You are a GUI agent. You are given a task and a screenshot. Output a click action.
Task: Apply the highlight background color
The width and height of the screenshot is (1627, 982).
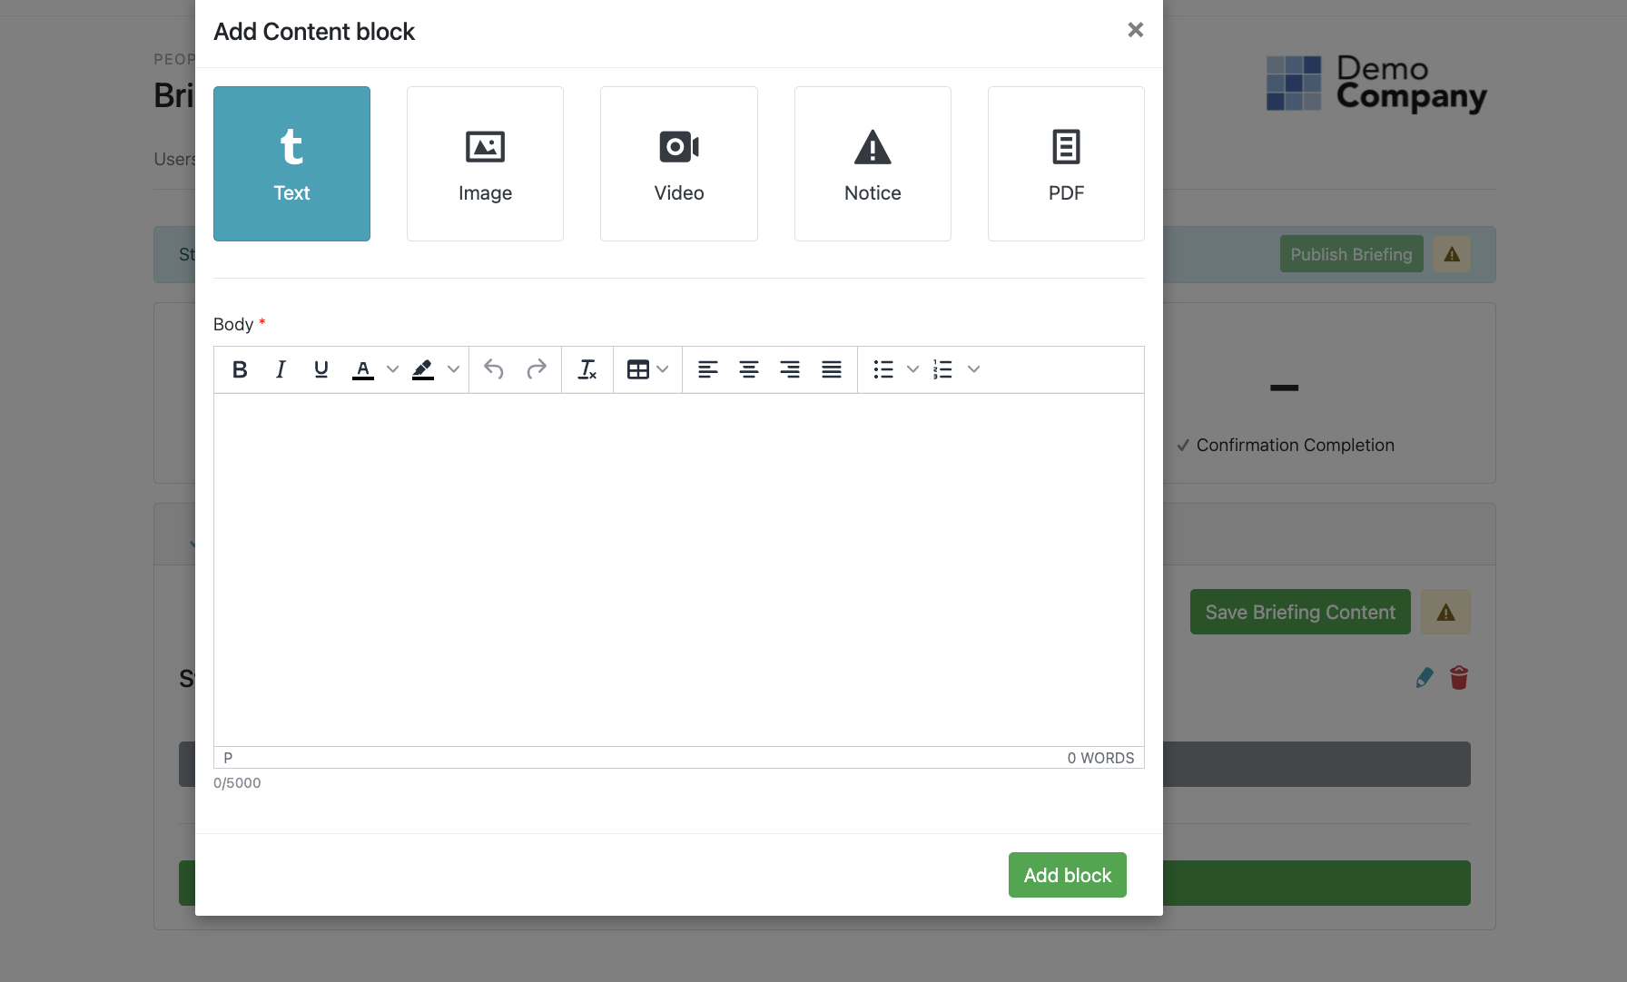423,369
